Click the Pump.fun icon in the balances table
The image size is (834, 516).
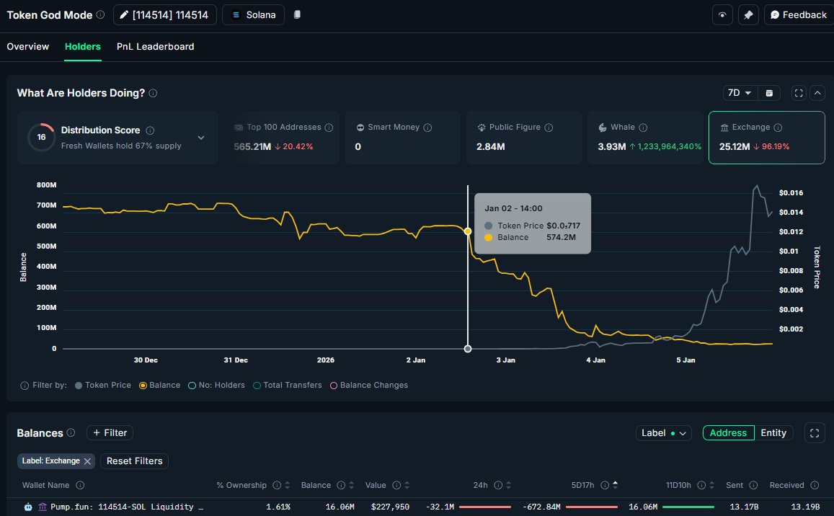(27, 507)
